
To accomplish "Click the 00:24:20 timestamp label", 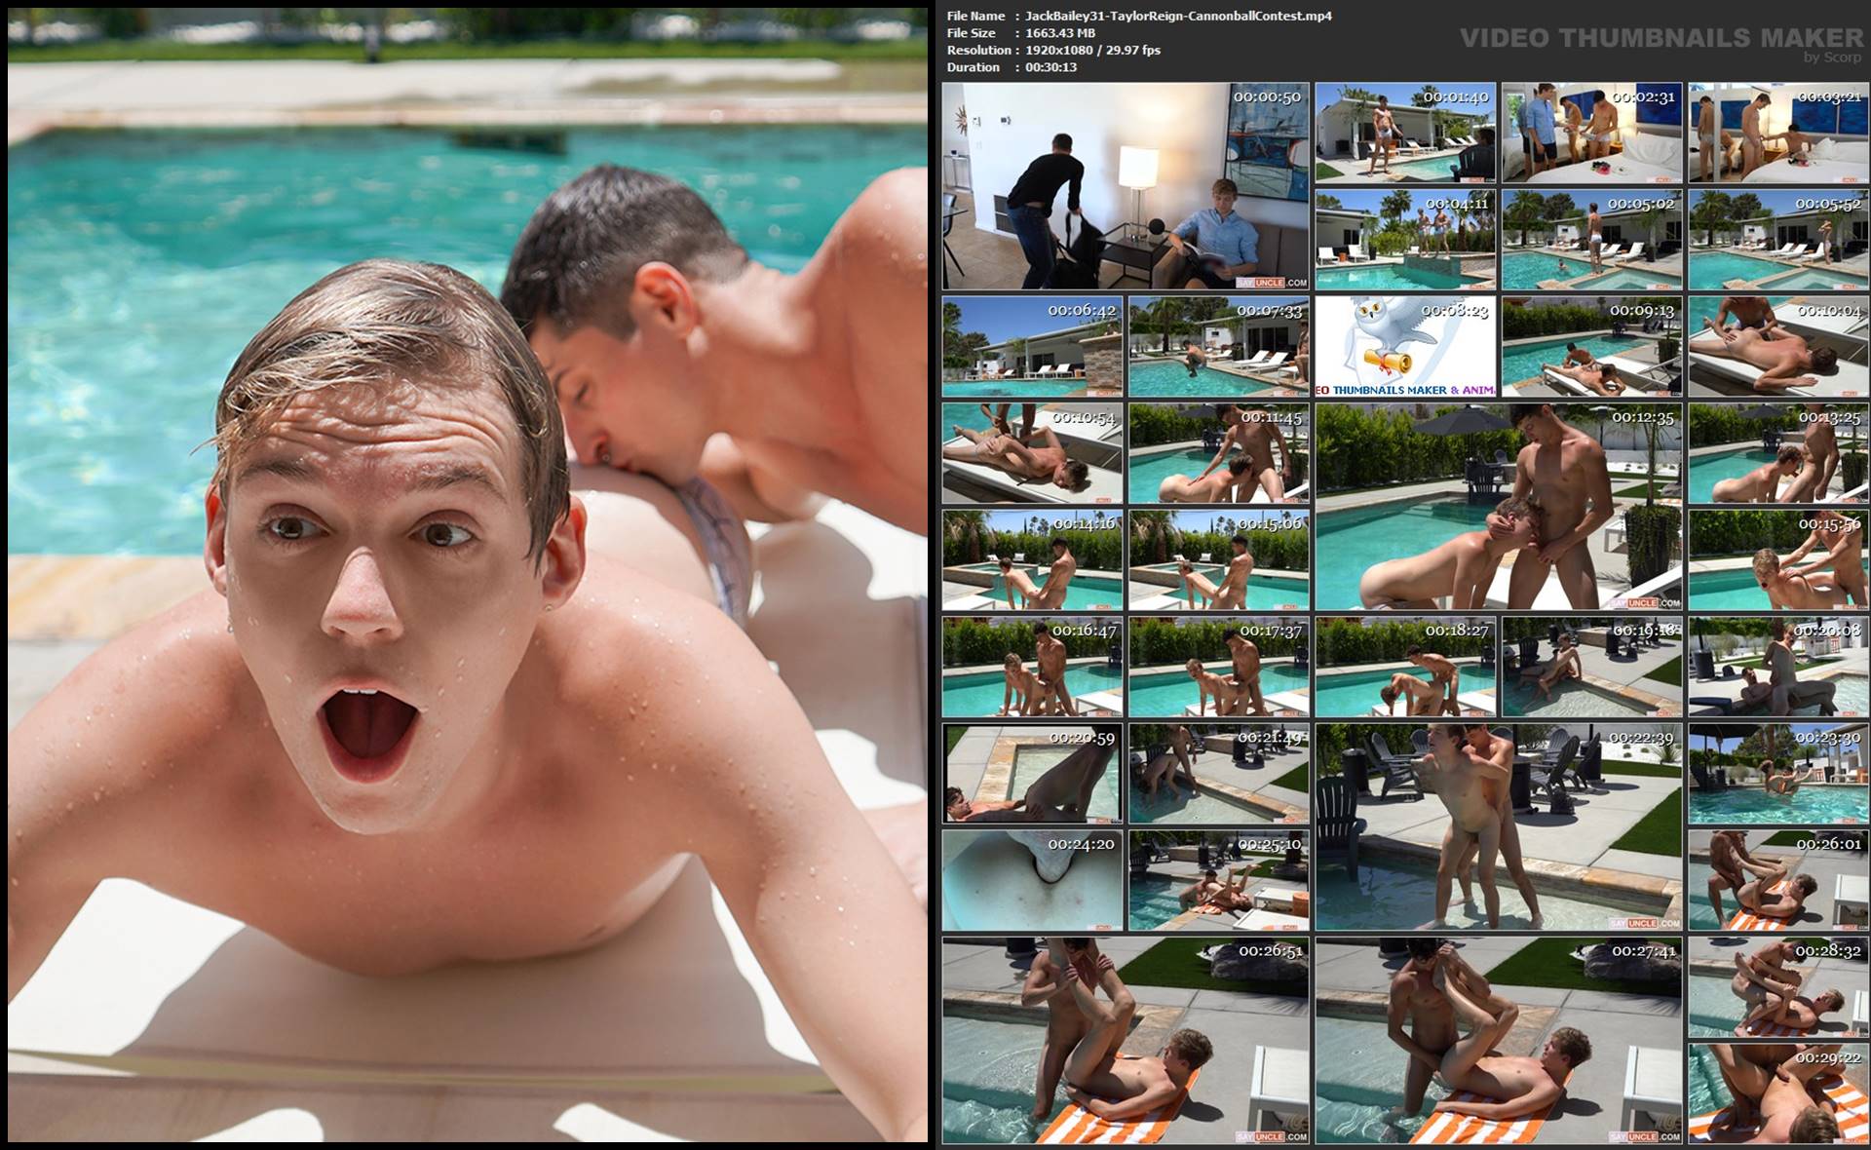I will pyautogui.click(x=1081, y=844).
